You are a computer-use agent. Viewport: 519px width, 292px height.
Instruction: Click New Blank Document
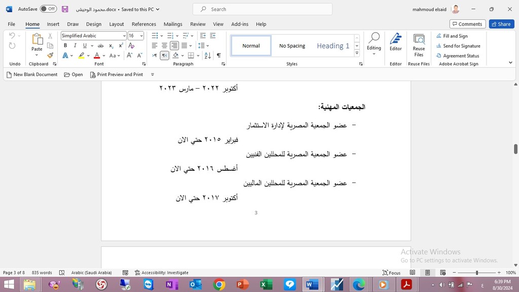tap(32, 75)
